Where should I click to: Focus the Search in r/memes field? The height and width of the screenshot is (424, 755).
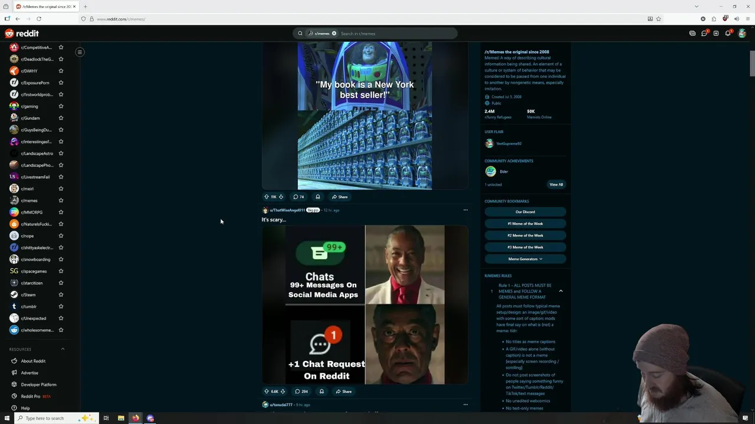point(395,34)
